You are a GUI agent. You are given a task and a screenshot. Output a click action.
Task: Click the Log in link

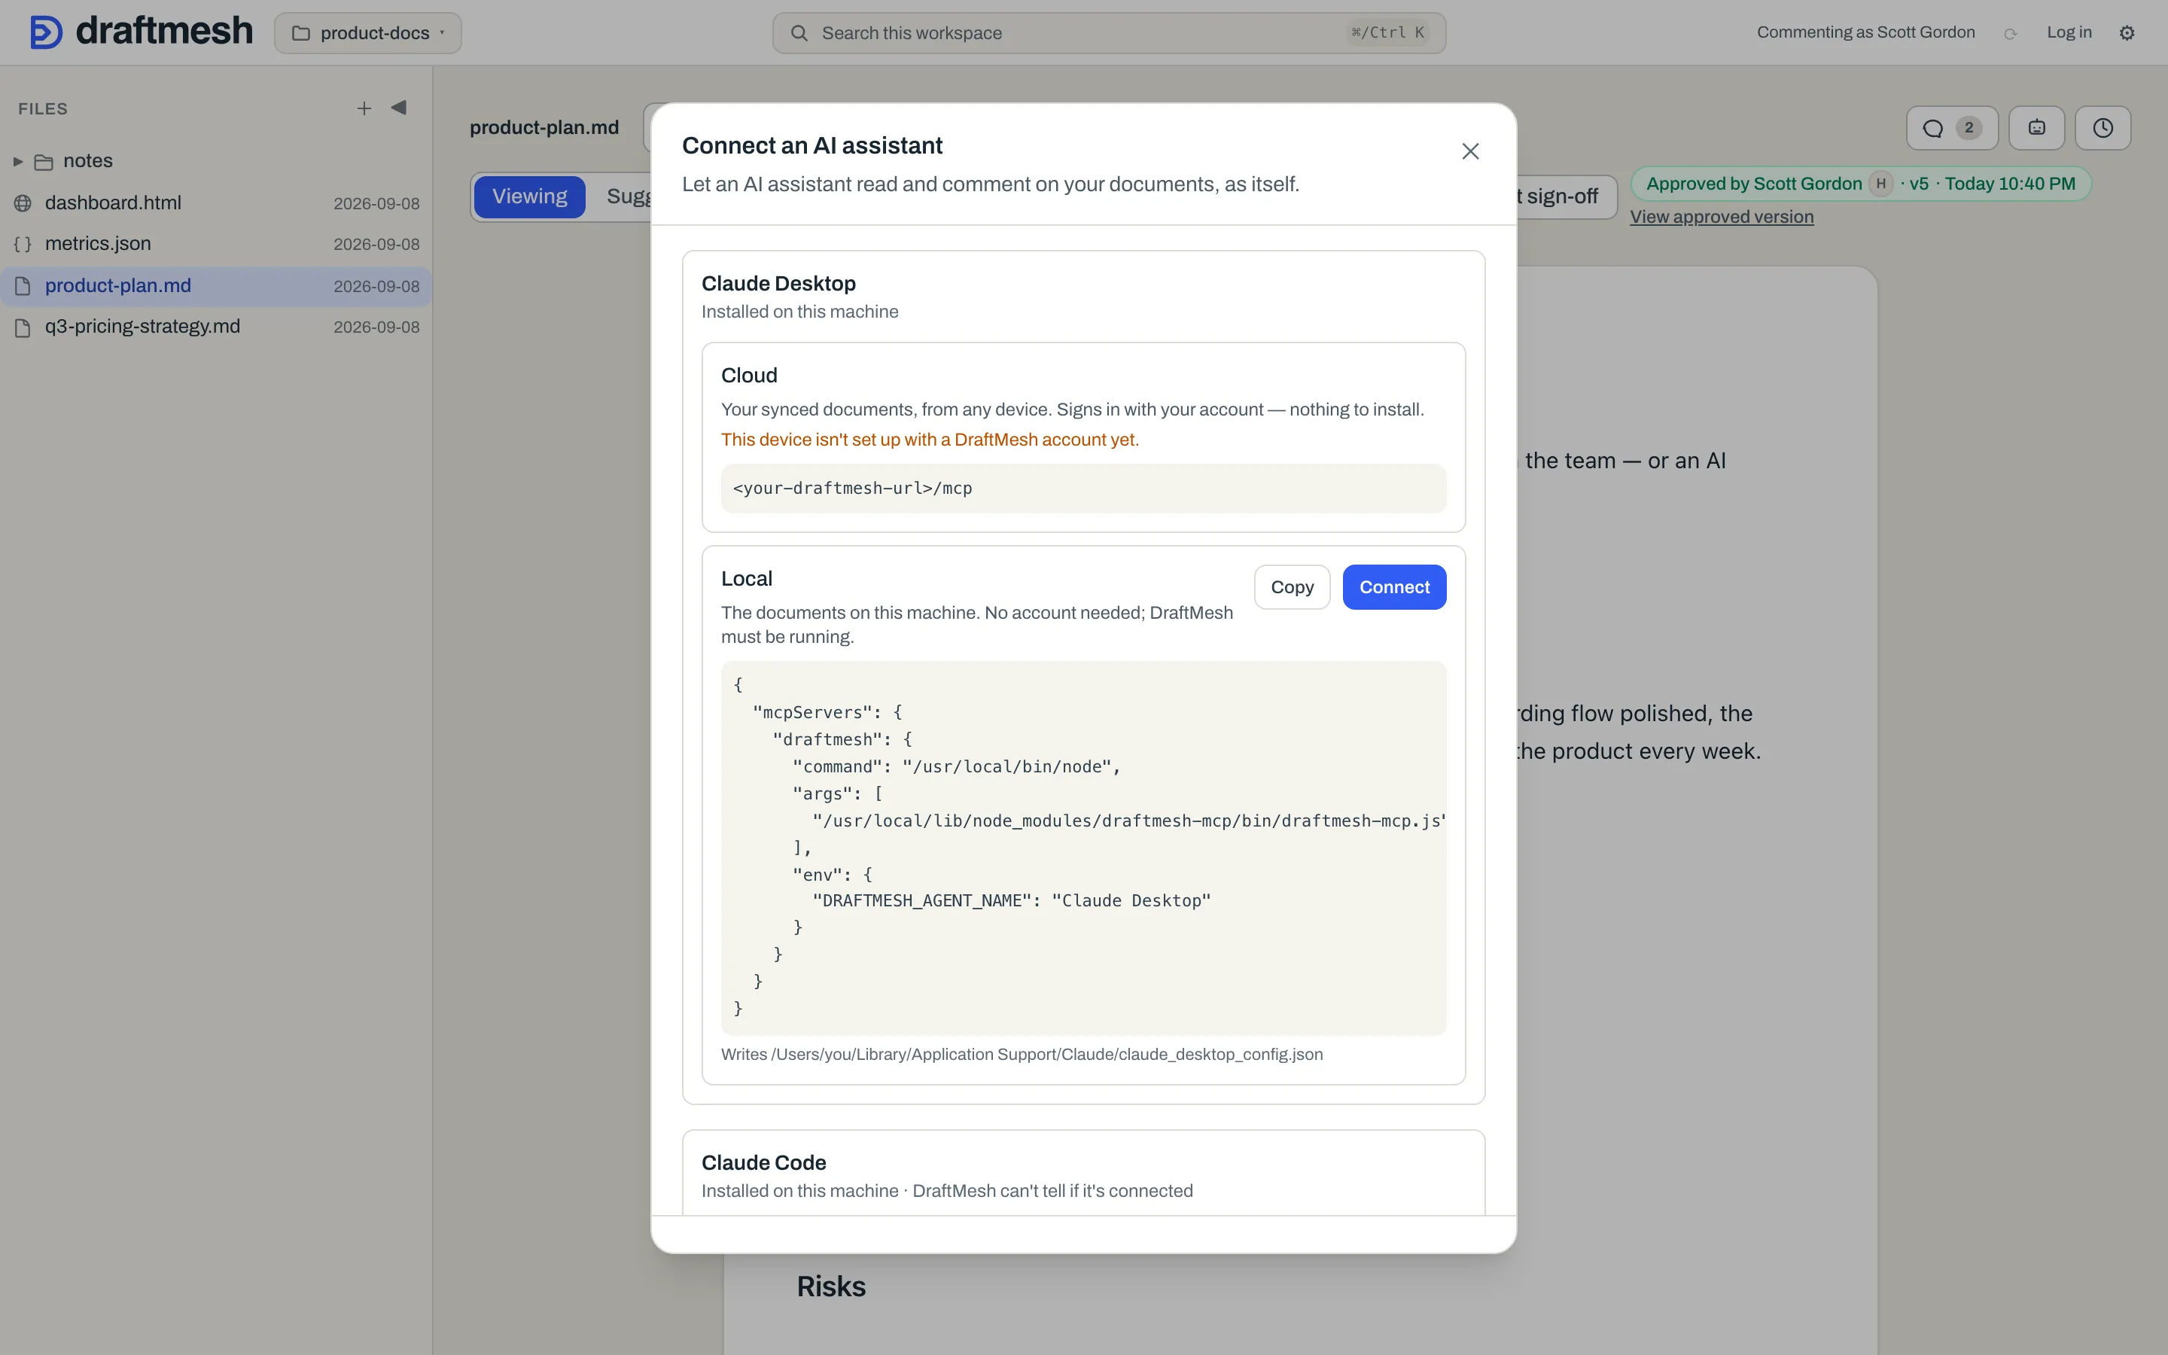click(x=2069, y=32)
